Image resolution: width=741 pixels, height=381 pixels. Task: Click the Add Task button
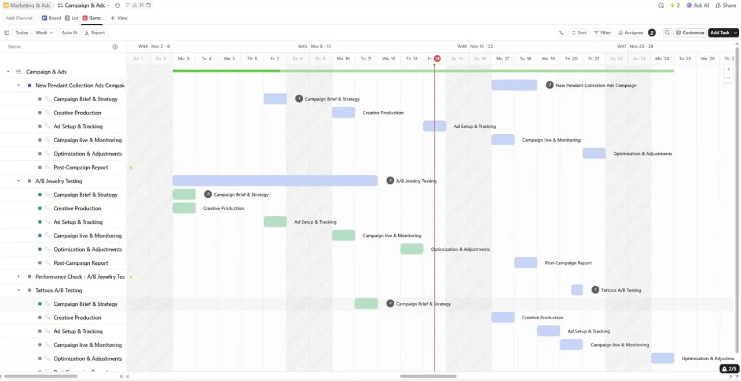click(x=720, y=33)
